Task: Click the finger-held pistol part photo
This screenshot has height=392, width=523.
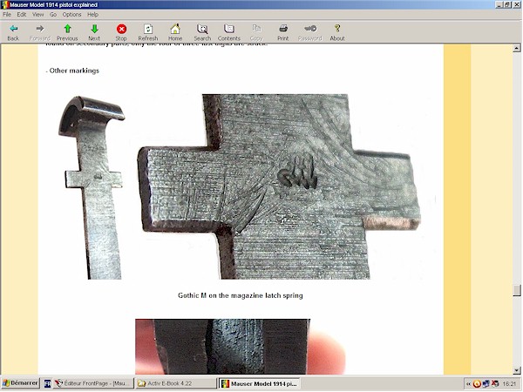Action: [x=241, y=347]
